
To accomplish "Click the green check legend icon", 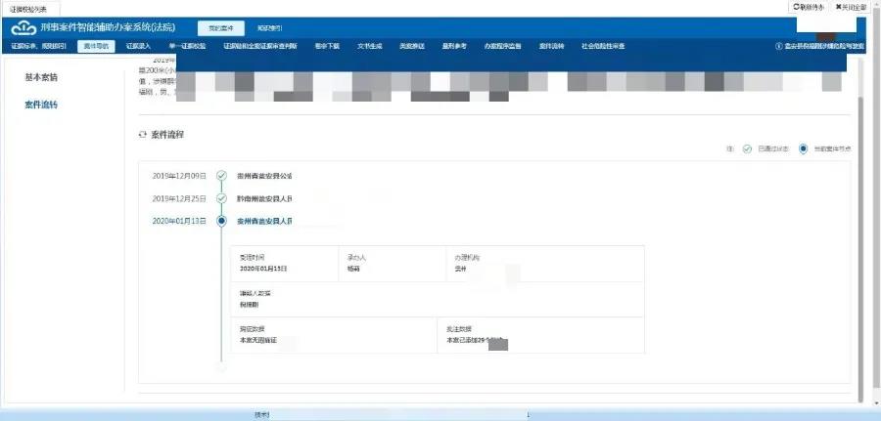I will tap(747, 149).
